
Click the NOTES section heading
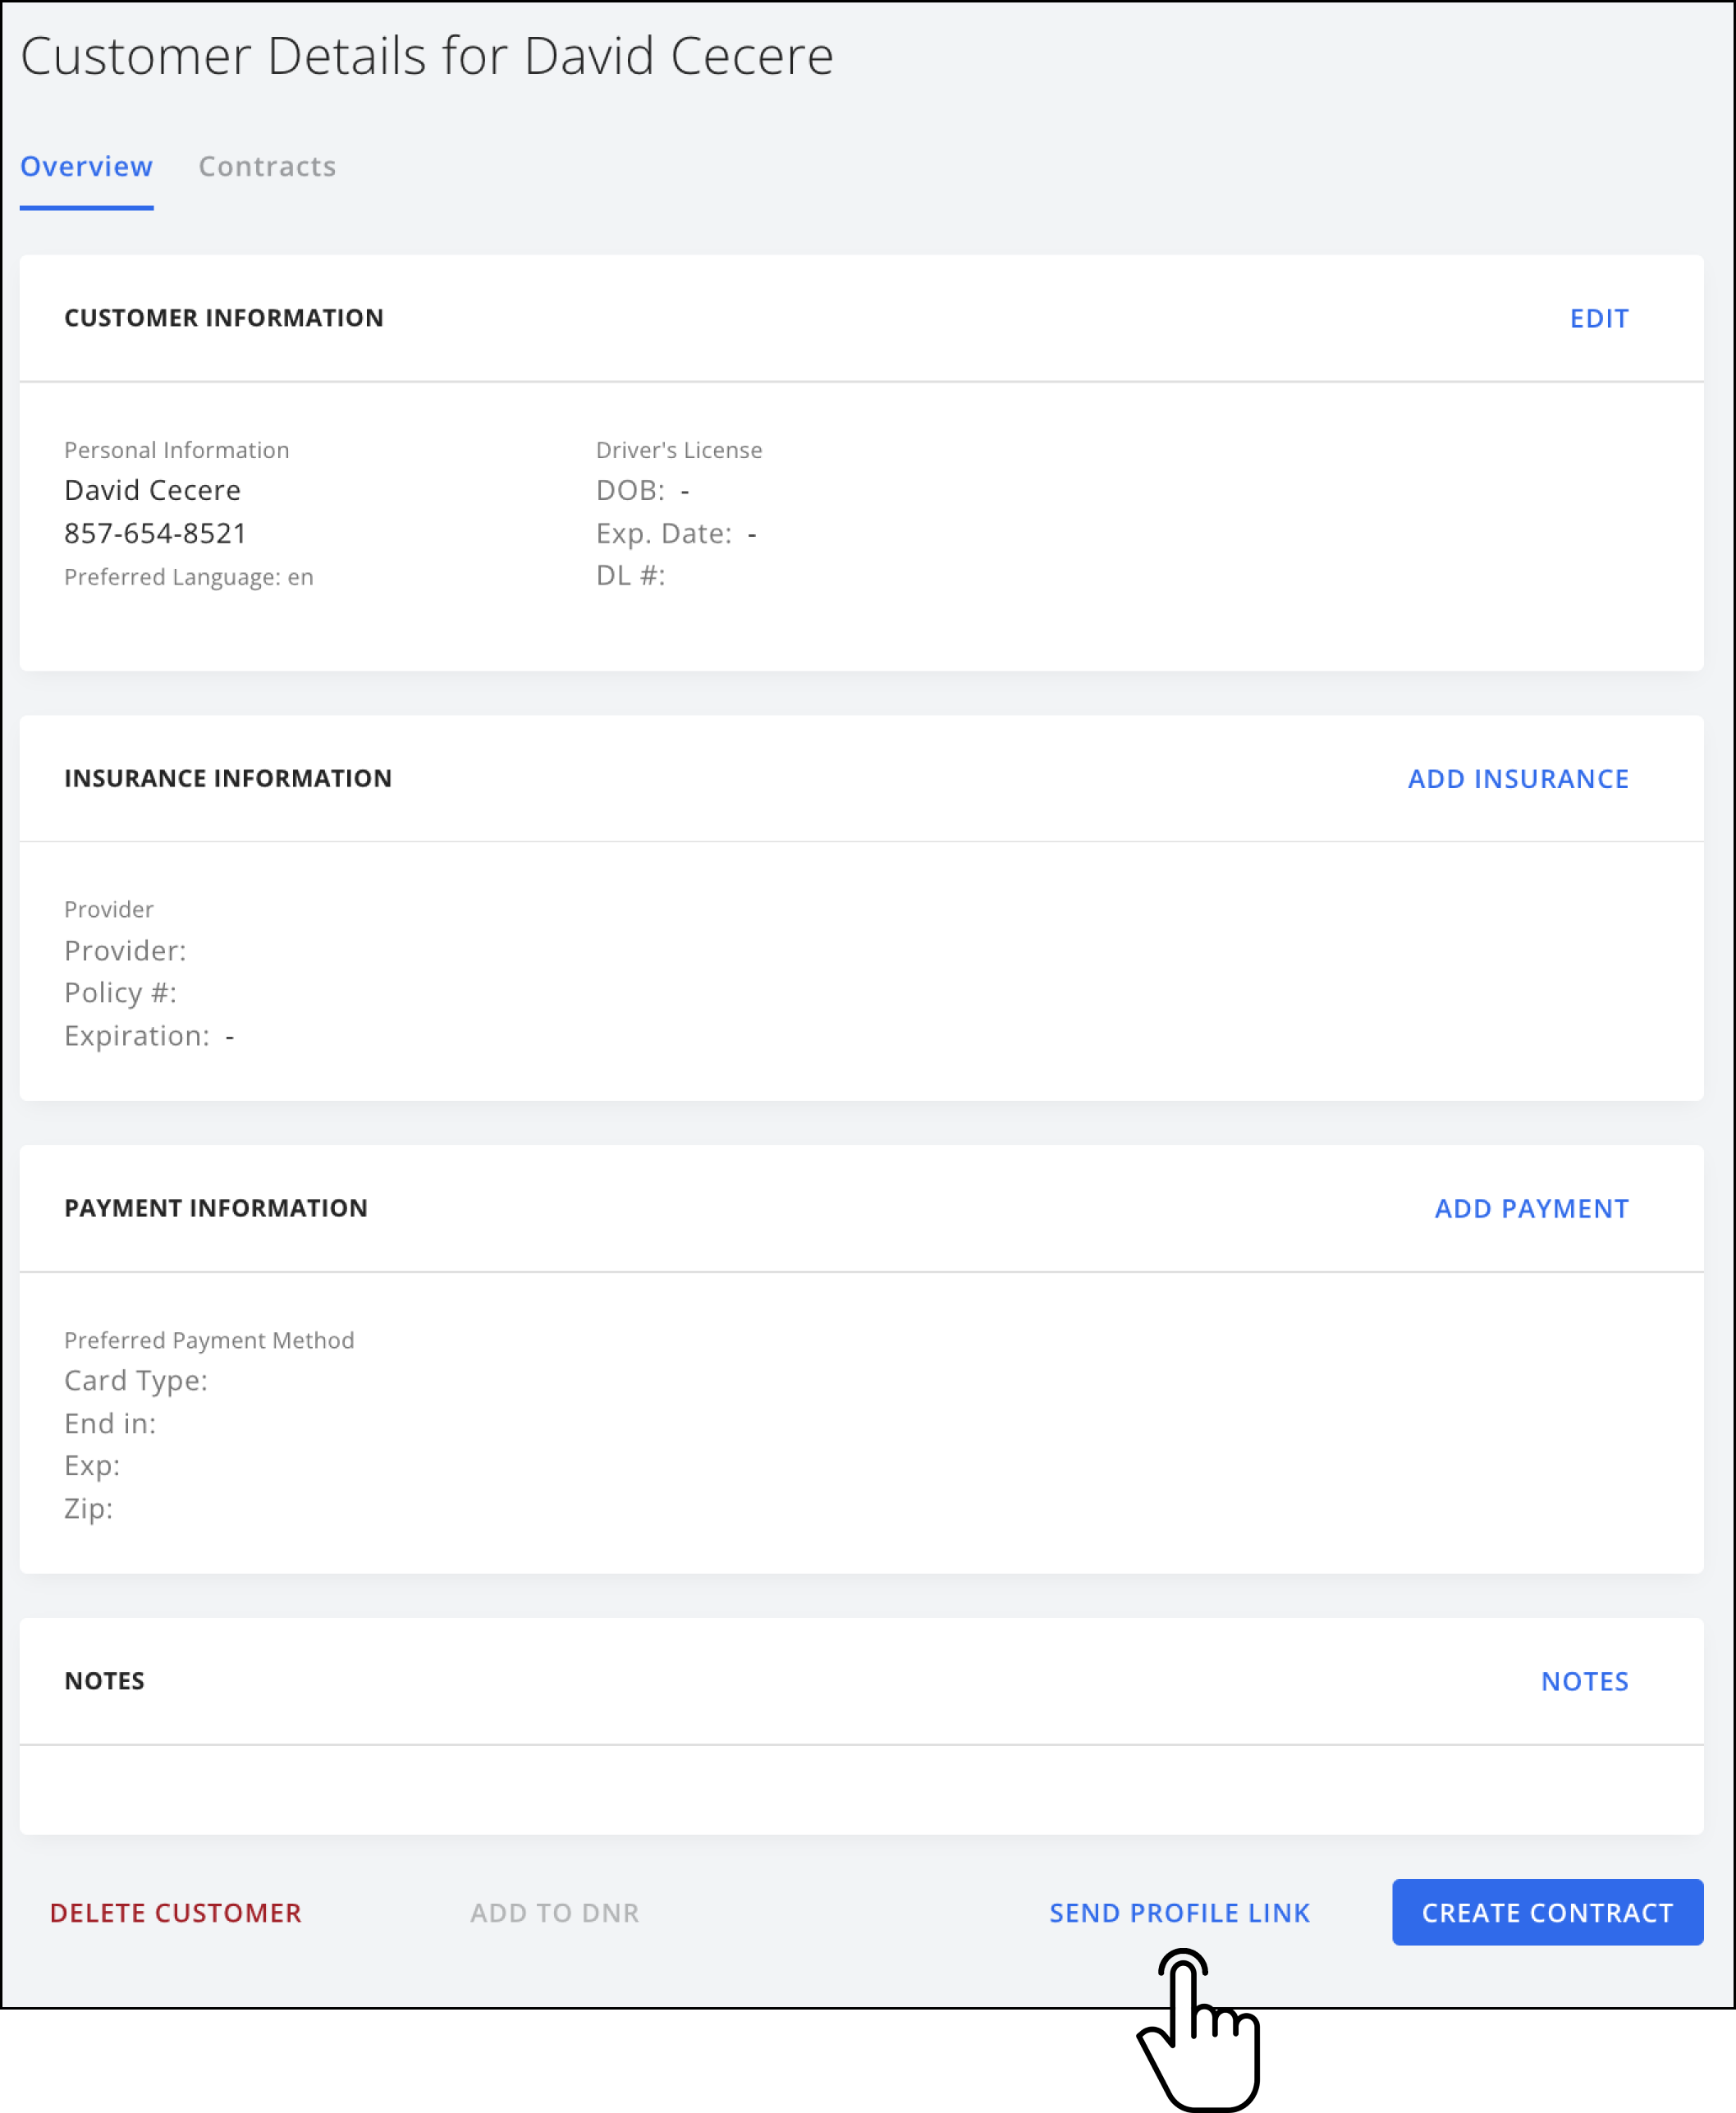pos(105,1681)
